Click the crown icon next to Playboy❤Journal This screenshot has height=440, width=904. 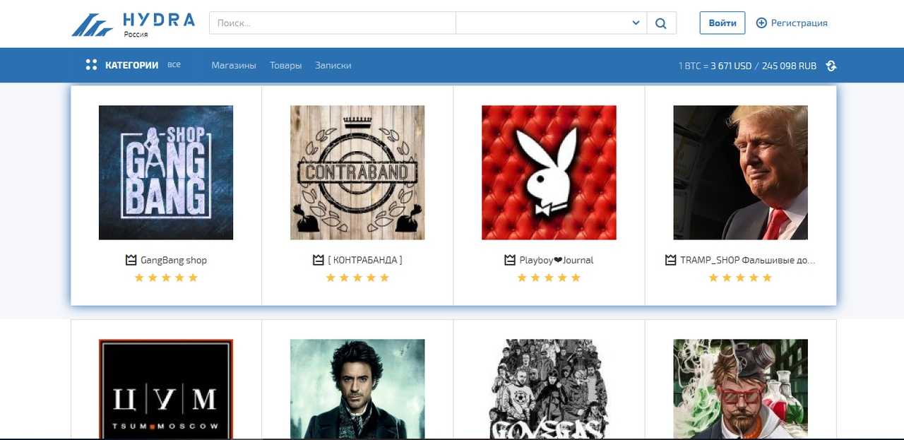510,260
